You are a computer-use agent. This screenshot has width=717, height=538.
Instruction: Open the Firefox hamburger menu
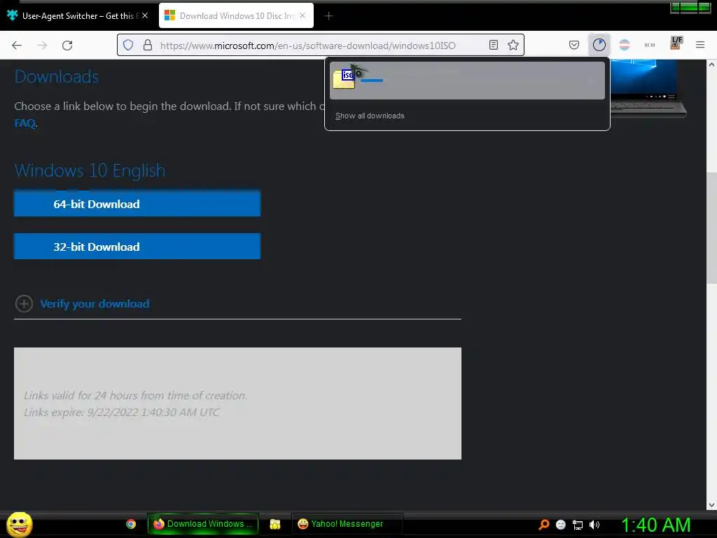tap(700, 45)
